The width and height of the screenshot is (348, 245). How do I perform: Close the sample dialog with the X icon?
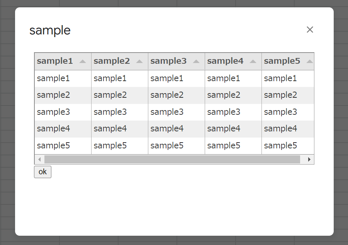click(310, 29)
